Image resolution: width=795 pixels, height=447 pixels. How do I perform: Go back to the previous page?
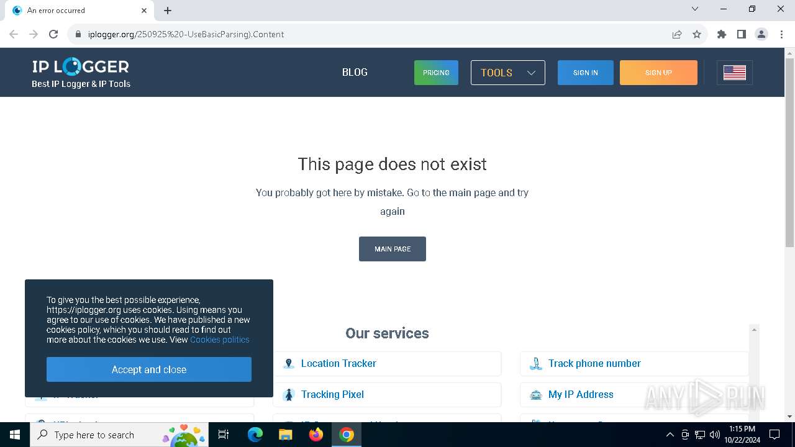point(14,34)
